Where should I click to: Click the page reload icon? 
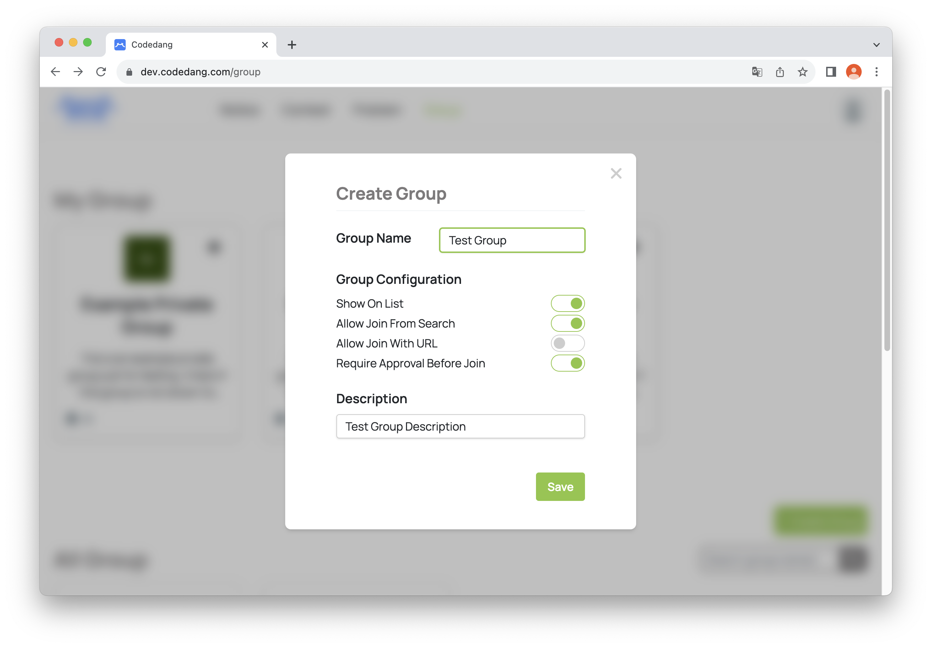pos(103,71)
